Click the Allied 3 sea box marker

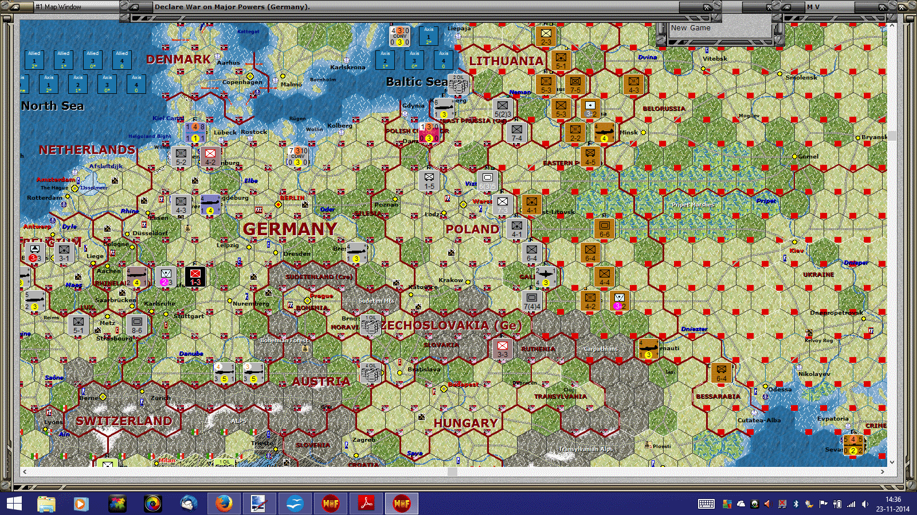point(93,60)
